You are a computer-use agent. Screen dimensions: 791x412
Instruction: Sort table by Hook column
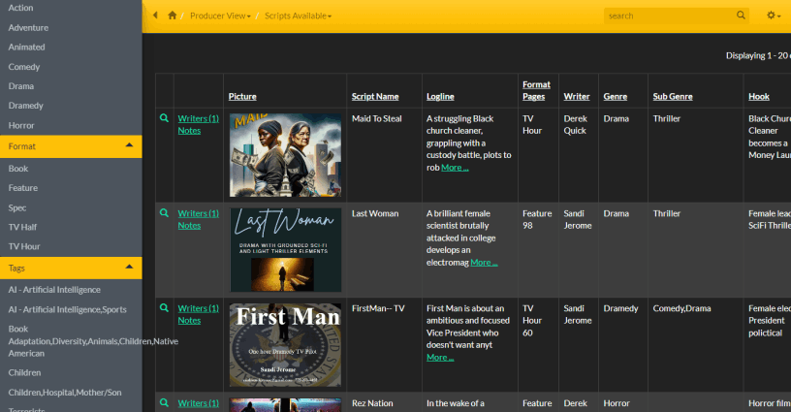(x=759, y=96)
